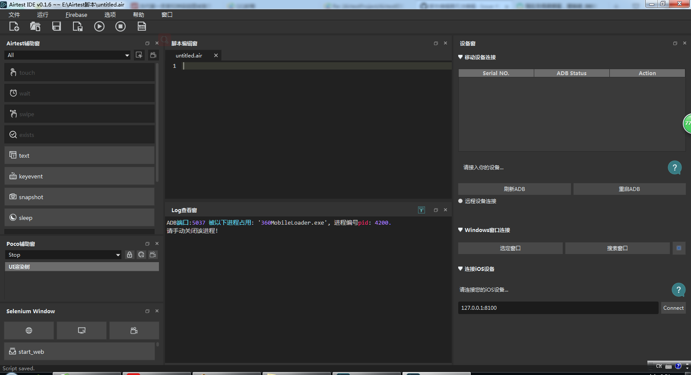Open the Firebase menu
This screenshot has width=691, height=375.
point(76,15)
